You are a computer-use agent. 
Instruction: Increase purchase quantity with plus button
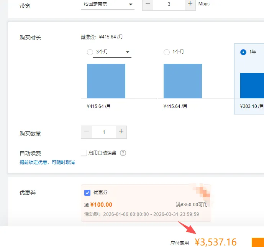click(121, 132)
